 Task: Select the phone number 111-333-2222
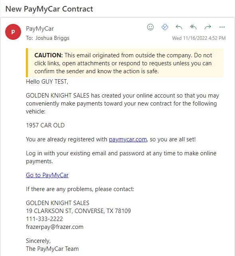click(44, 219)
